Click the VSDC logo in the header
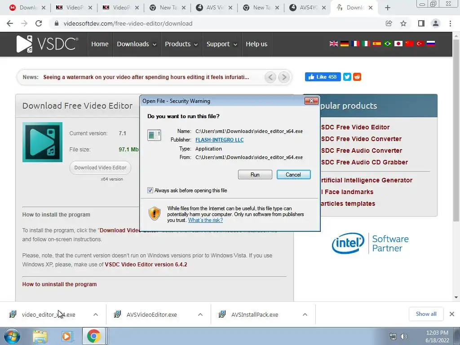The width and height of the screenshot is (460, 345). click(x=47, y=44)
